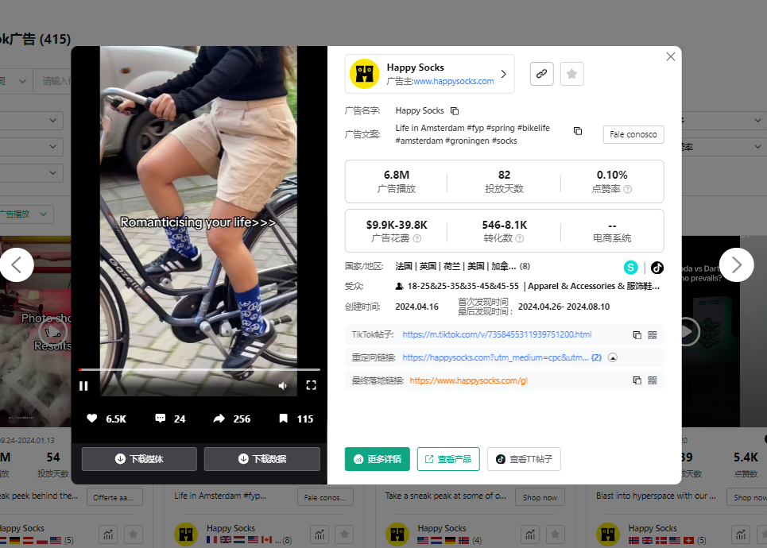Favorite the Take a sneak peak card

click(556, 534)
